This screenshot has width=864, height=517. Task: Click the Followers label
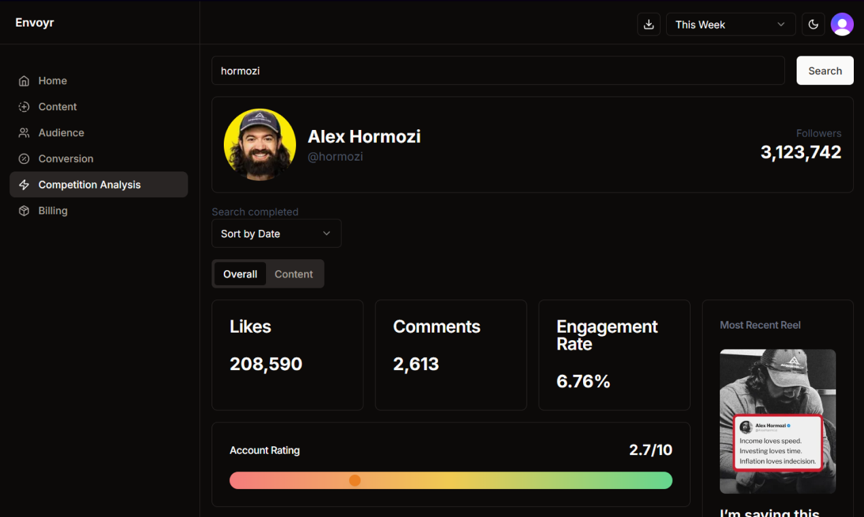point(819,133)
